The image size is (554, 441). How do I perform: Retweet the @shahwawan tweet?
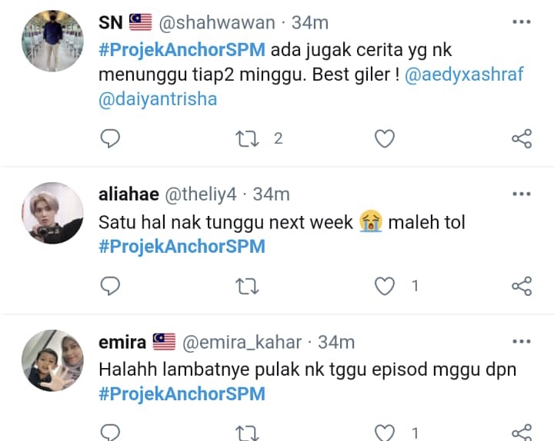(x=247, y=138)
